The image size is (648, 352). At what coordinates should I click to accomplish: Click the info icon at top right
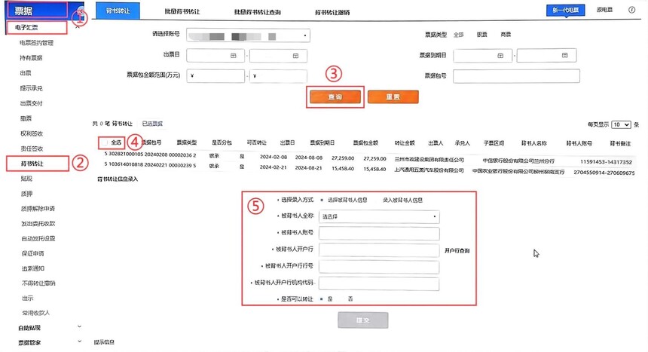632,10
